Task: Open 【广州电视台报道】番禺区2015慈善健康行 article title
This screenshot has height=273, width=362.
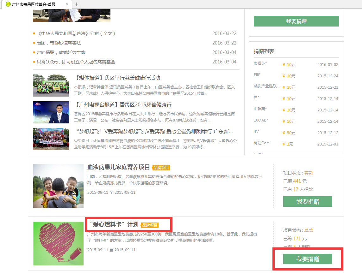Action: click(x=122, y=105)
